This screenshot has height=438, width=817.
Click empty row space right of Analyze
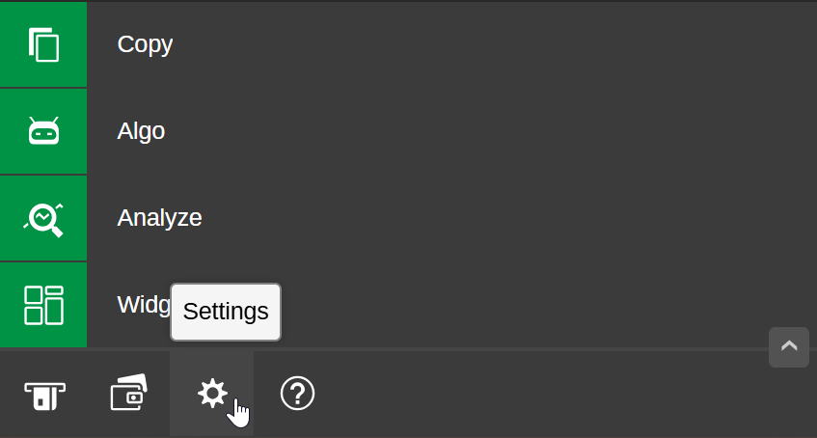pyautogui.click(x=482, y=218)
